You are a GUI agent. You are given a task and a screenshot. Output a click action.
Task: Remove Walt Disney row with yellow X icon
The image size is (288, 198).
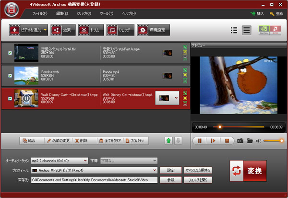pyautogui.click(x=185, y=98)
